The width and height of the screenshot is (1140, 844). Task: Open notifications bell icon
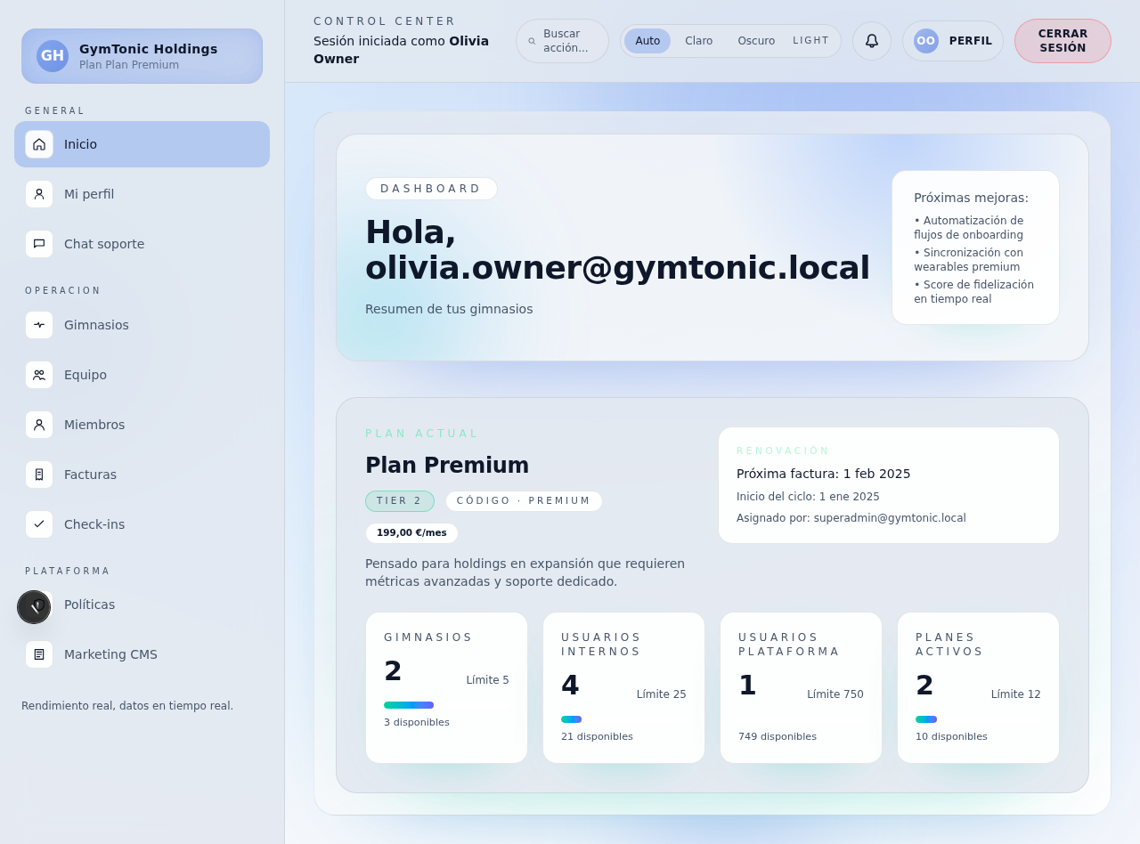[871, 41]
